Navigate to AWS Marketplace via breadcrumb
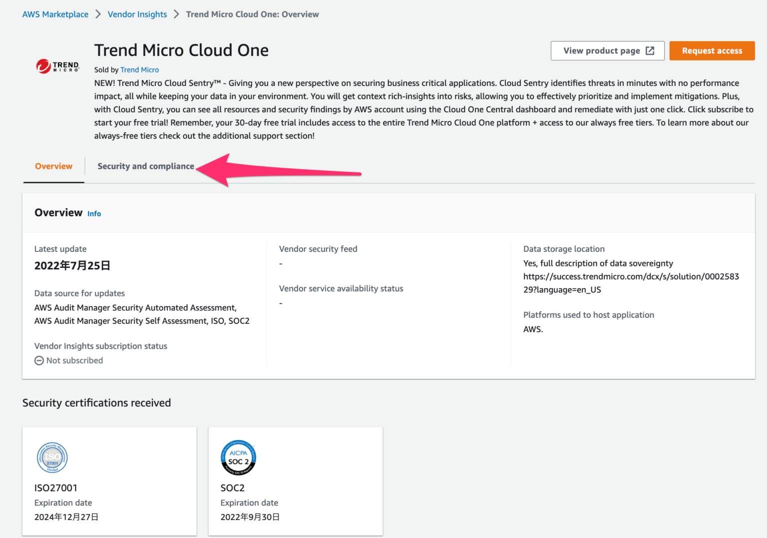767x538 pixels. click(x=55, y=14)
